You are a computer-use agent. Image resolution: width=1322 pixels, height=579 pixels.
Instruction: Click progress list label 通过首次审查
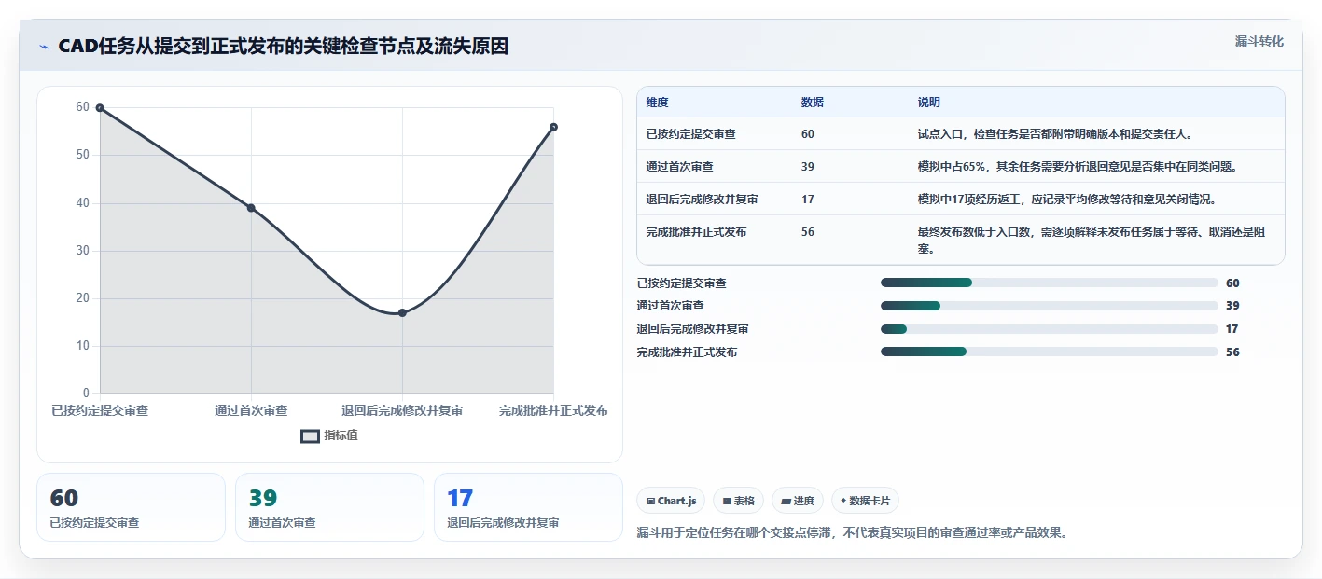pyautogui.click(x=671, y=306)
